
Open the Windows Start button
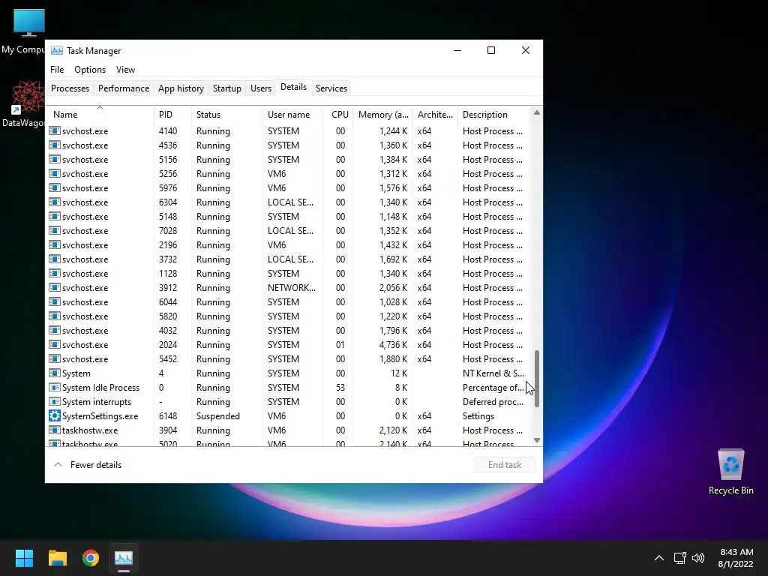[x=24, y=558]
